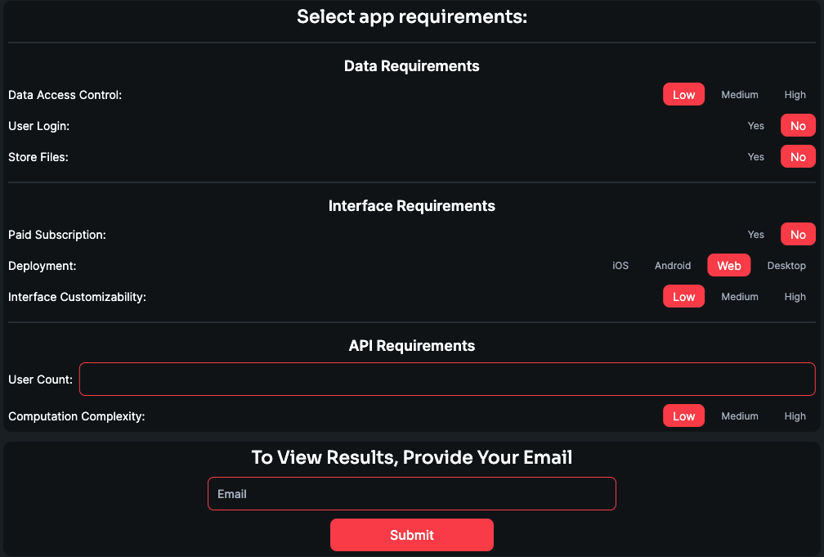Set Data Access Control to High

click(795, 94)
